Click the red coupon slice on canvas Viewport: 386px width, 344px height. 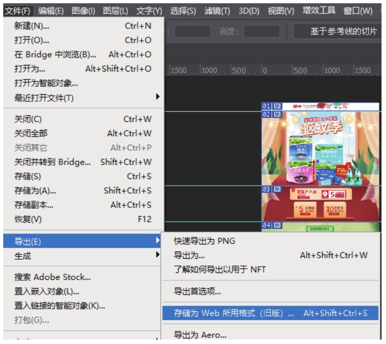[x=320, y=204]
